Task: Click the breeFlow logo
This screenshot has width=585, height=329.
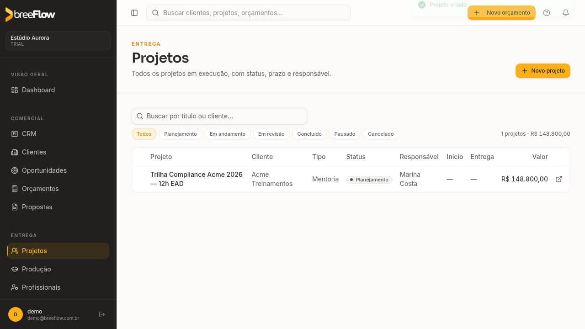Action: pyautogui.click(x=30, y=14)
